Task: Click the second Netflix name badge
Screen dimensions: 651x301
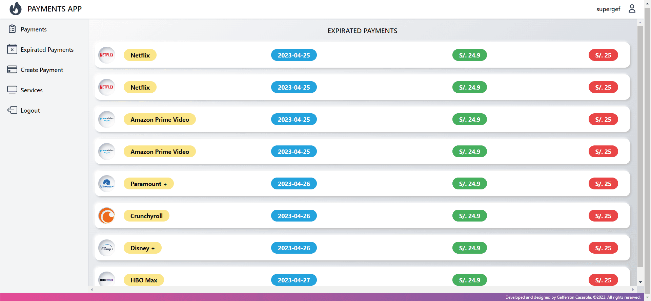Action: click(140, 87)
